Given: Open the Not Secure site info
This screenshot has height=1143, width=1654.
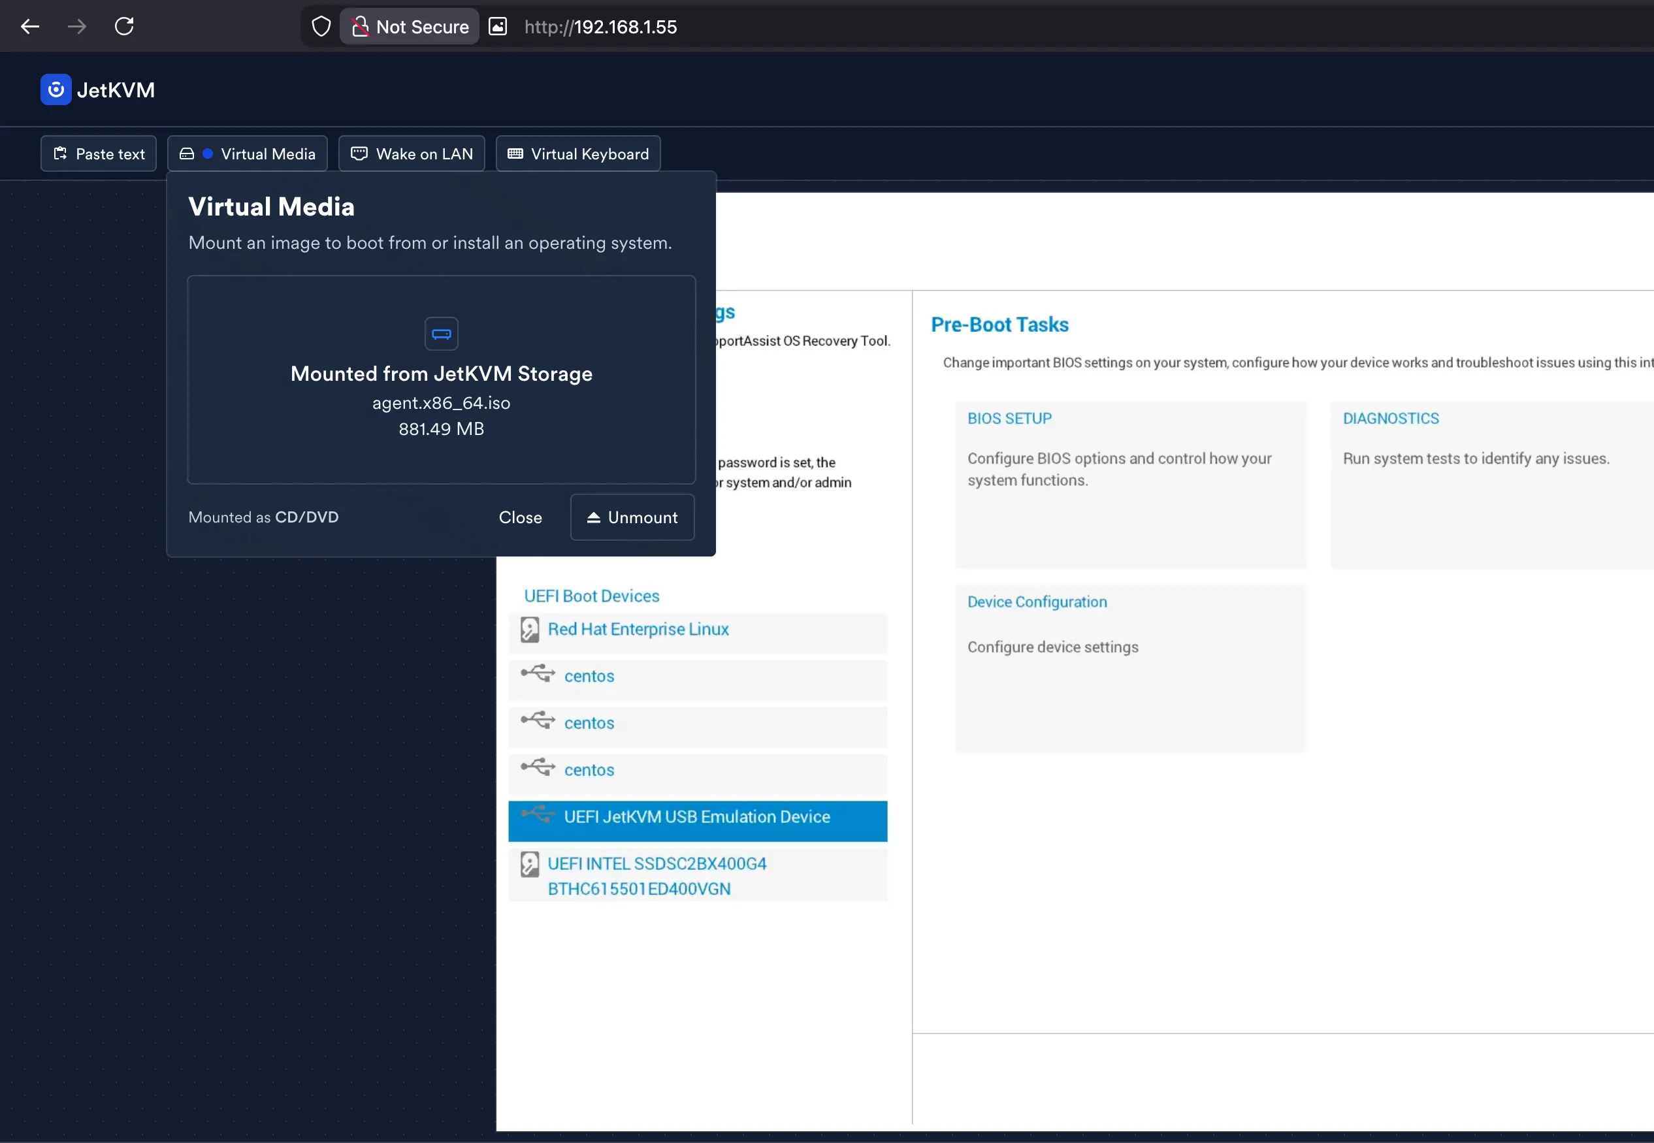Looking at the screenshot, I should tap(410, 27).
